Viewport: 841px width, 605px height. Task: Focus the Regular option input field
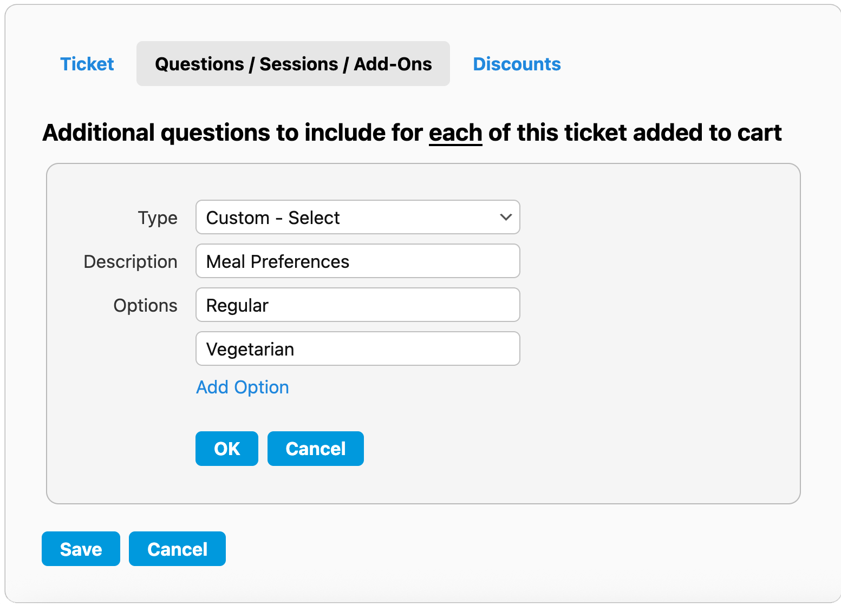click(357, 305)
